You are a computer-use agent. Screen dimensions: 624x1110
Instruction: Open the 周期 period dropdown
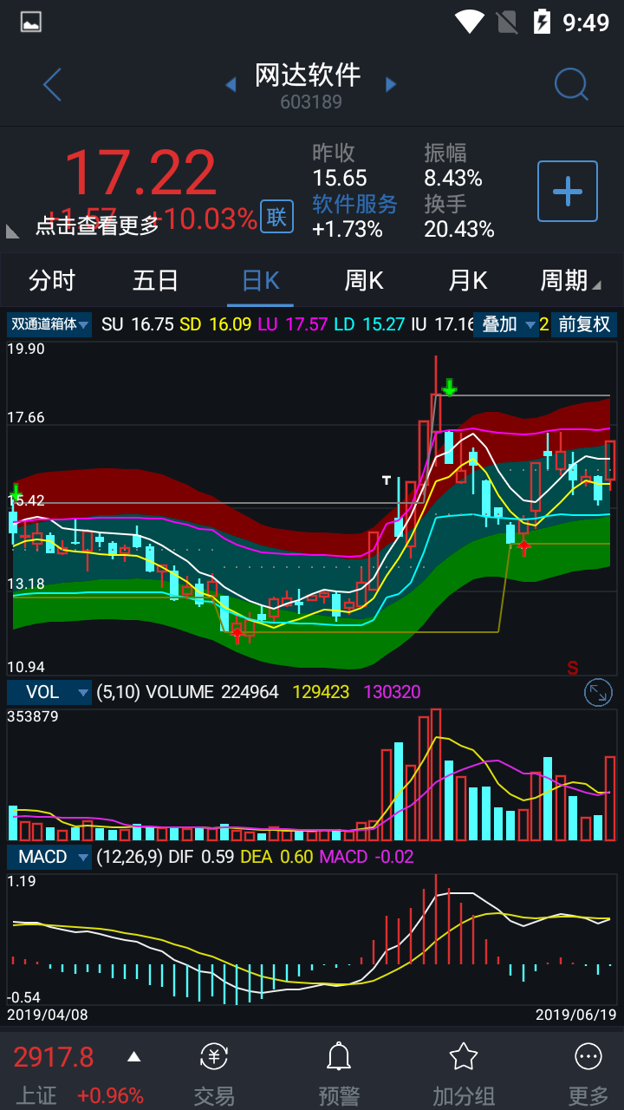pos(570,280)
